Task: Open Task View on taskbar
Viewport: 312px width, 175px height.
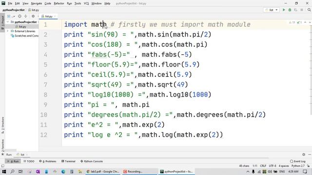Action: click(20, 172)
